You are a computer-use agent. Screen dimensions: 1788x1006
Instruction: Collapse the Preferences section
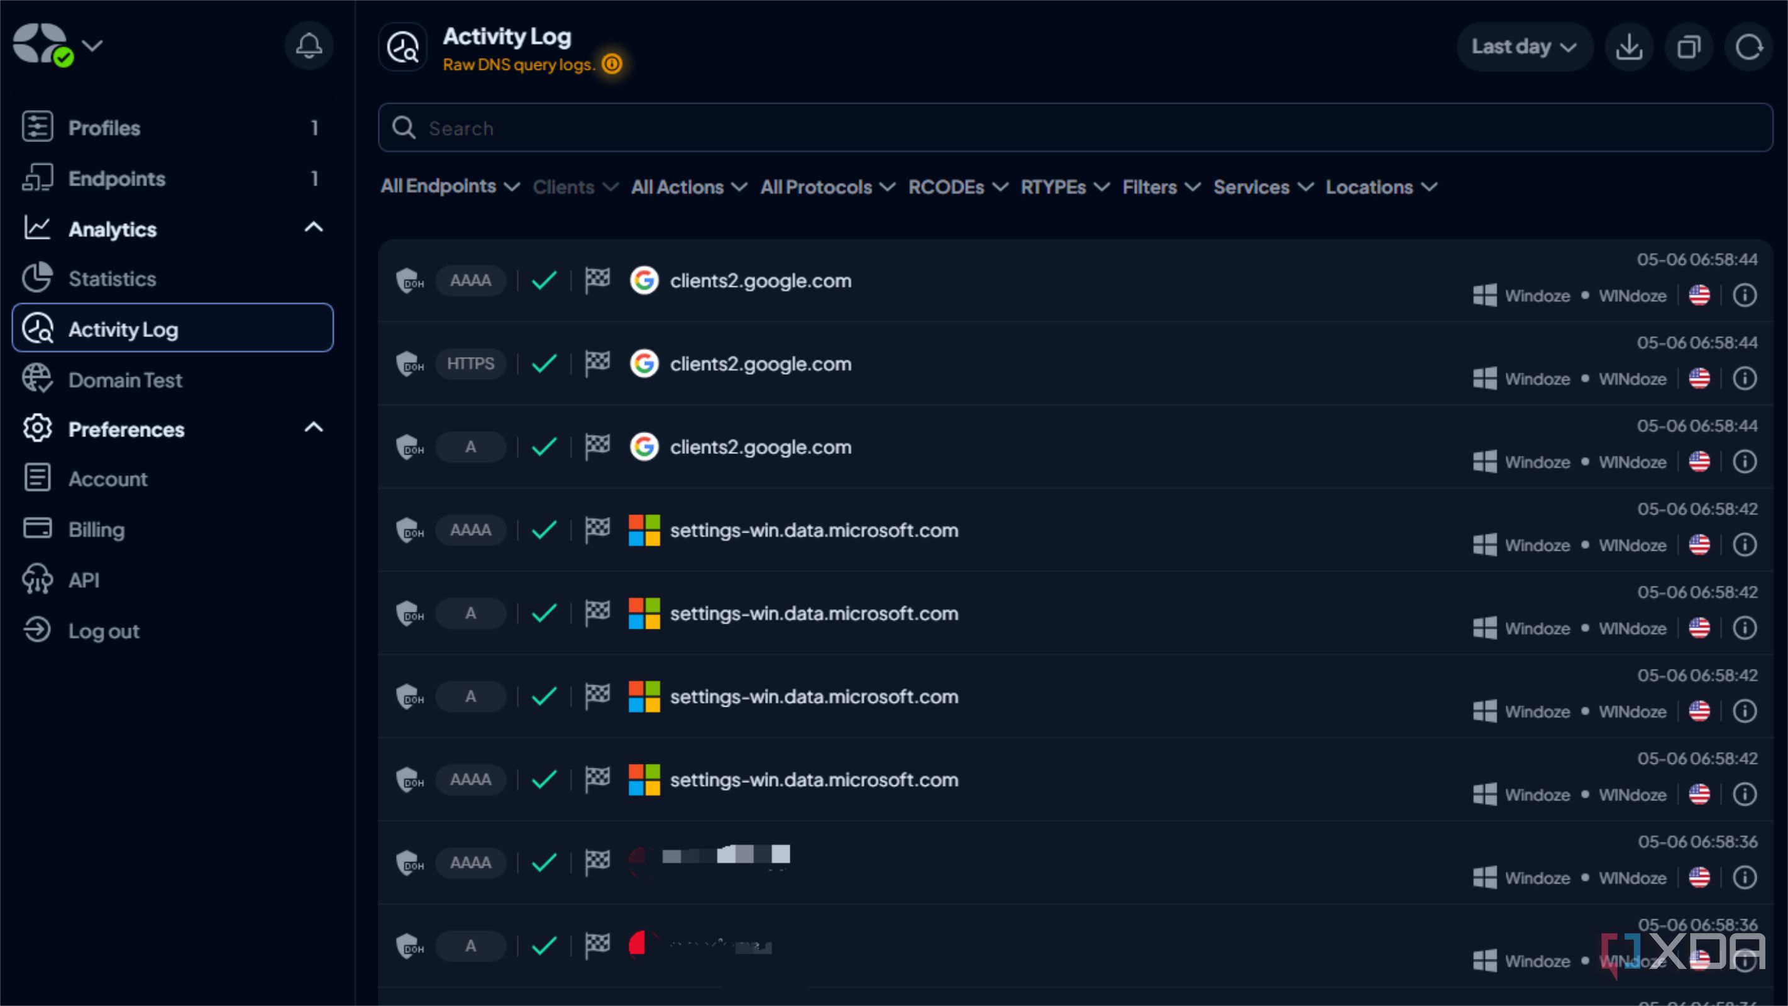click(x=314, y=428)
